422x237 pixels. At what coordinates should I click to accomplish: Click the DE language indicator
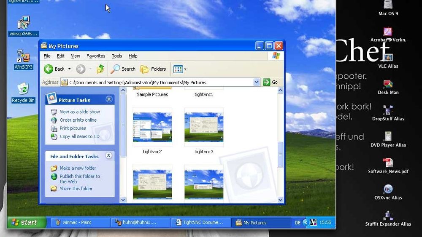pos(298,223)
